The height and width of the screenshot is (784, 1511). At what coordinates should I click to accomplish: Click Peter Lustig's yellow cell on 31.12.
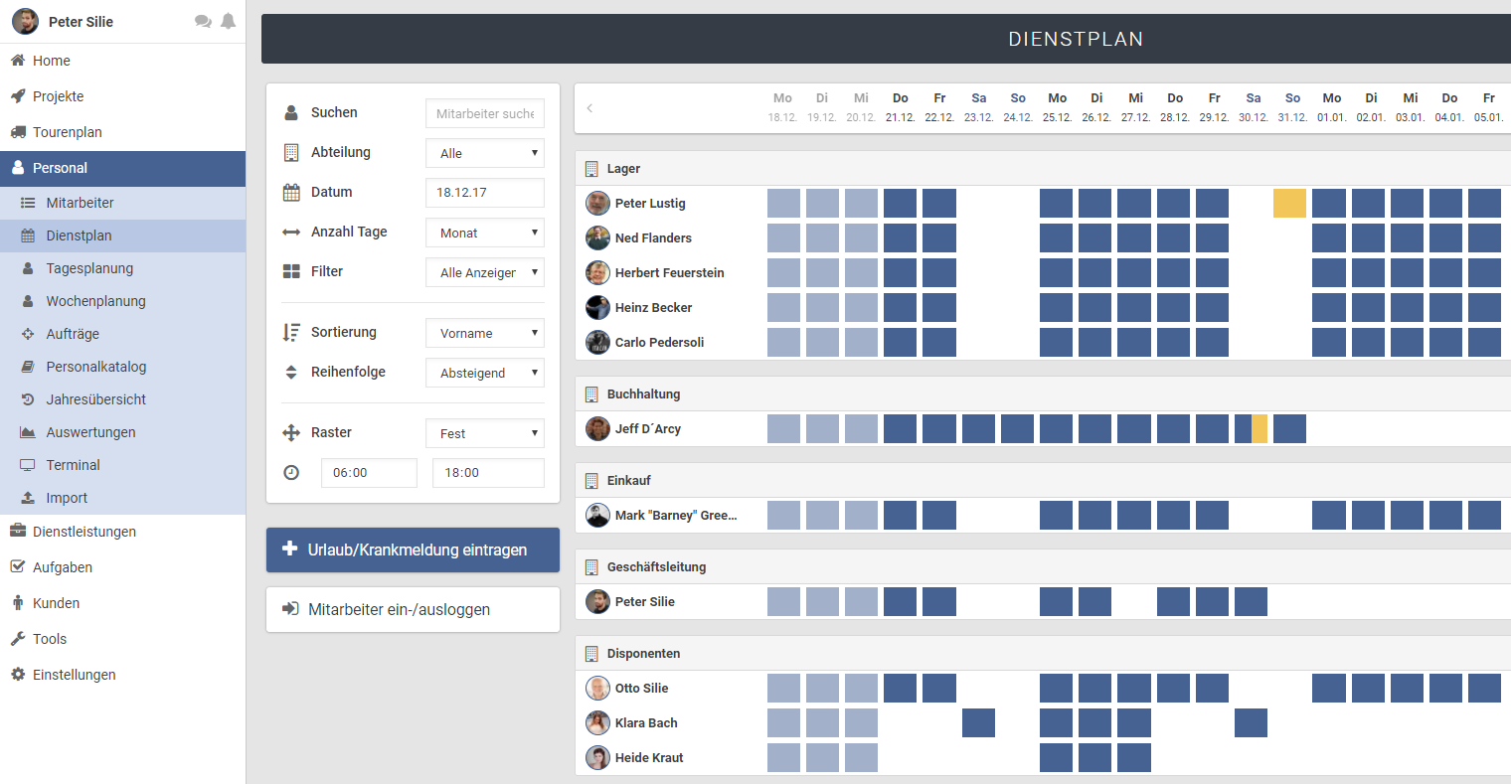click(1289, 203)
